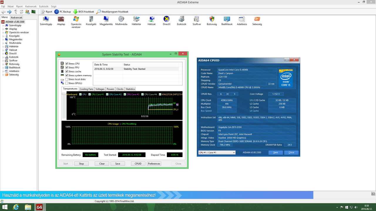Image resolution: width=376 pixels, height=211 pixels.
Task: Open Illesztőprogram frissítések from toolbar
Action: (112, 12)
